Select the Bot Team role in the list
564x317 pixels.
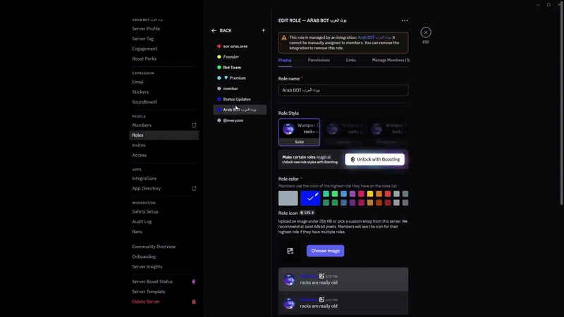[x=232, y=67]
